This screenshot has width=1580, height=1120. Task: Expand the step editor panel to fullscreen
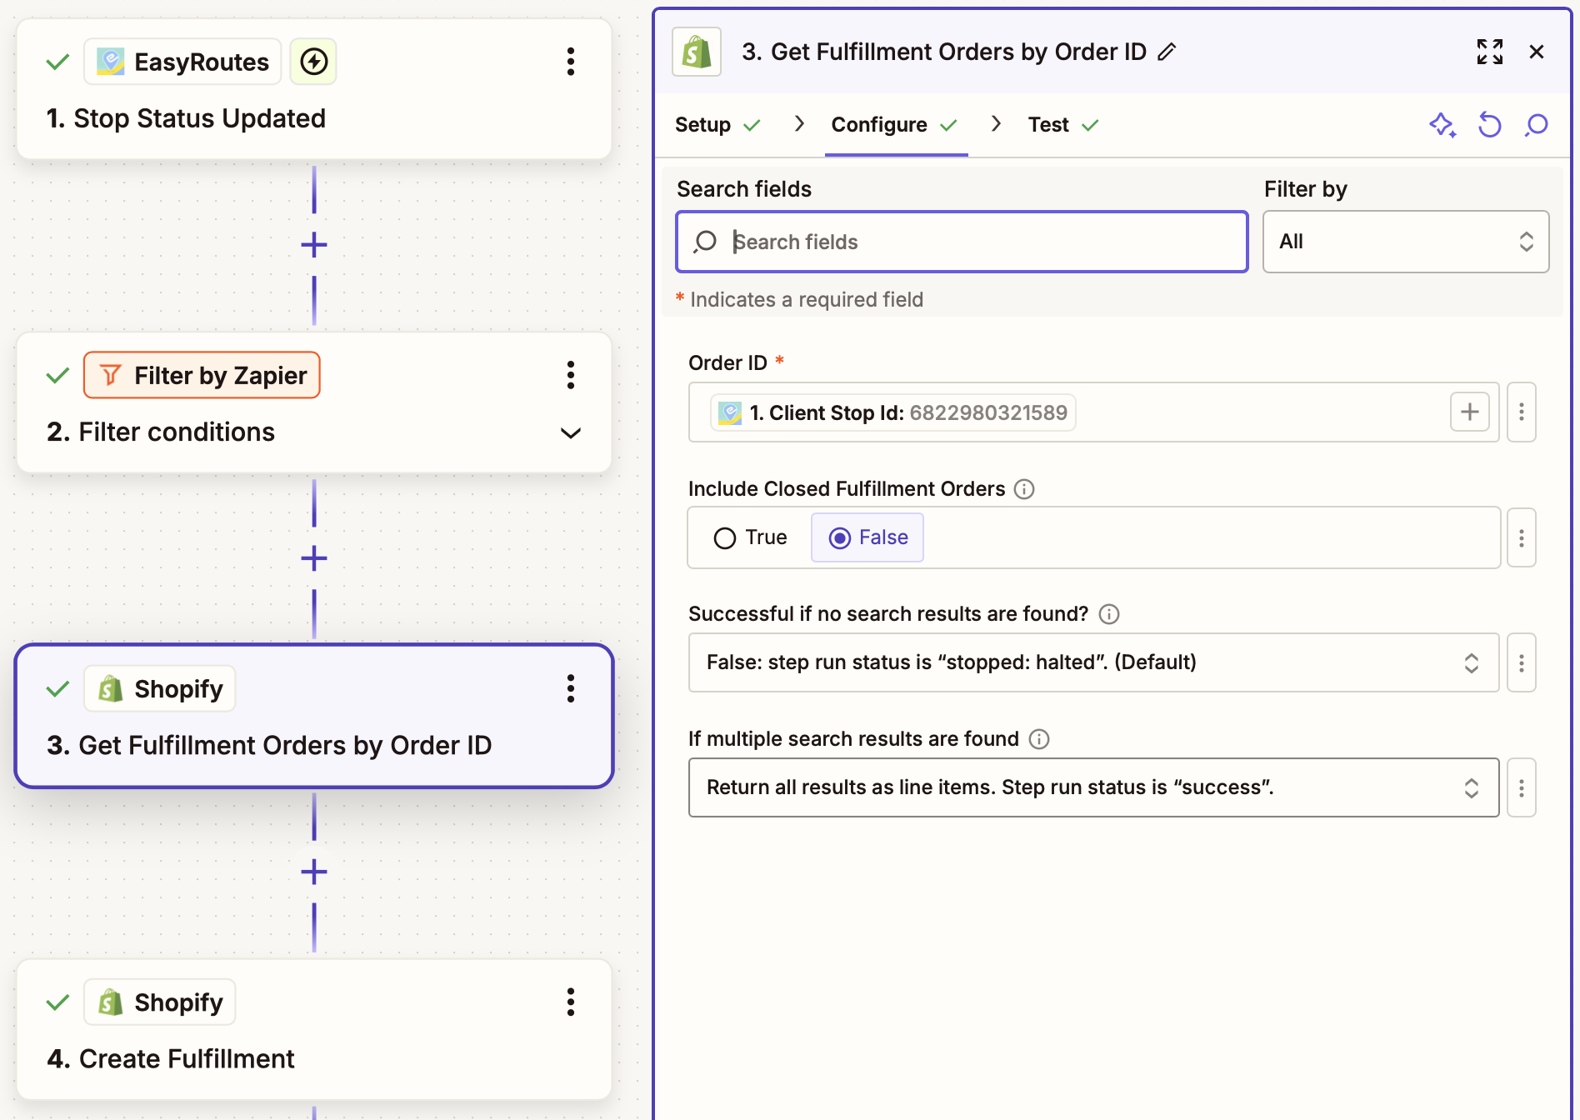1489,52
